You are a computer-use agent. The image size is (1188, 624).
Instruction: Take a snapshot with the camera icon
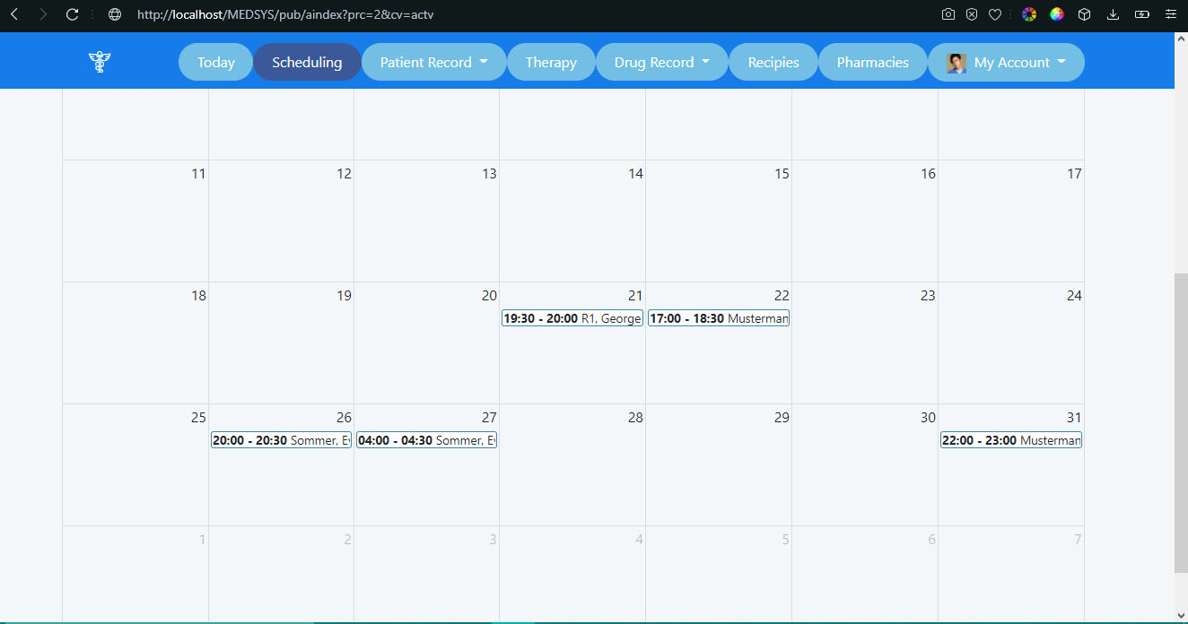click(948, 14)
